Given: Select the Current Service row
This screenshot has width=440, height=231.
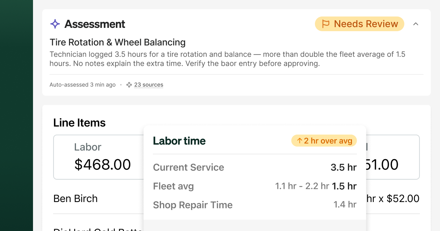Looking at the screenshot, I should pyautogui.click(x=255, y=167).
